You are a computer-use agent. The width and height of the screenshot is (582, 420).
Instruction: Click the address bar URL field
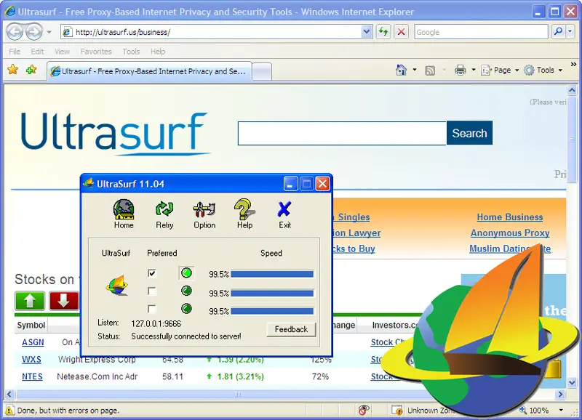click(x=217, y=32)
